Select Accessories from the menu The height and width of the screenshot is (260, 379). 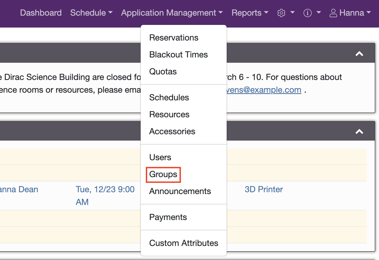[x=172, y=131]
